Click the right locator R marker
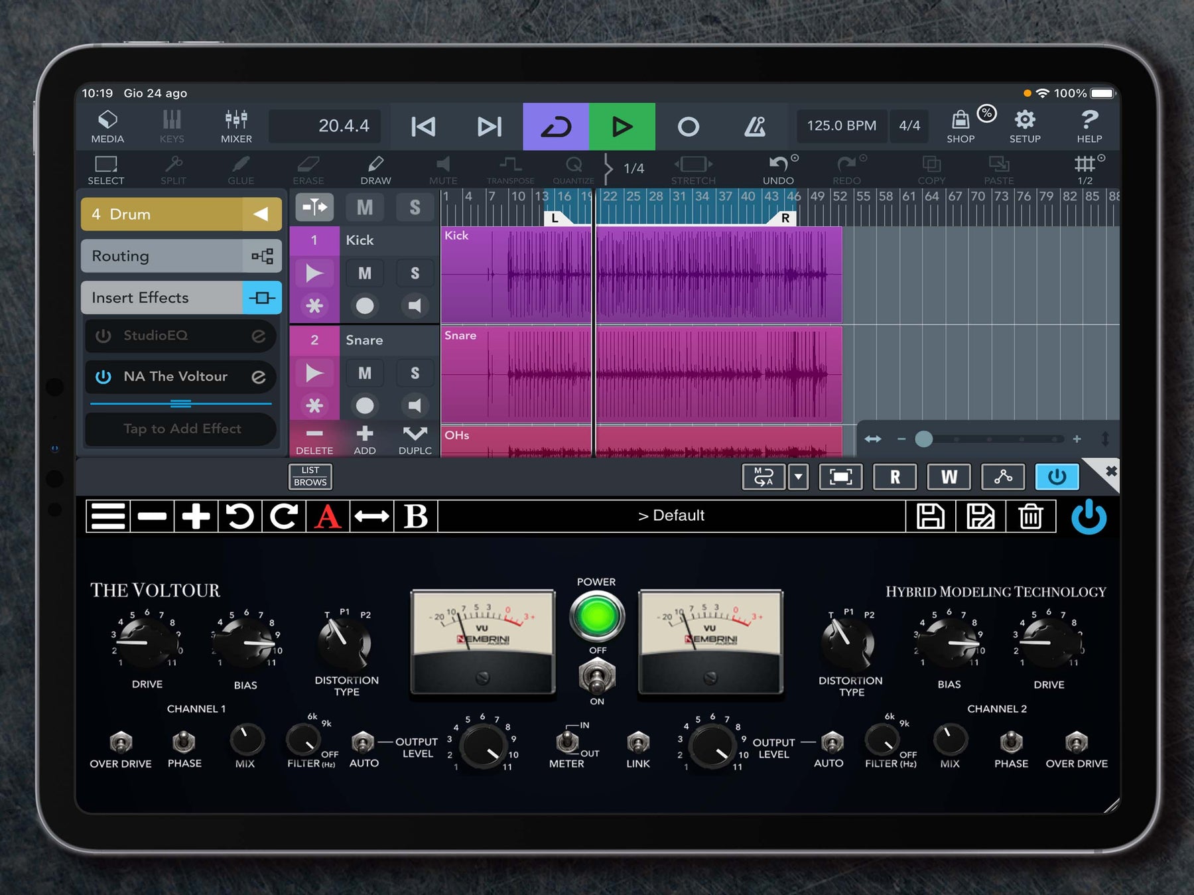The width and height of the screenshot is (1194, 895). tap(785, 218)
